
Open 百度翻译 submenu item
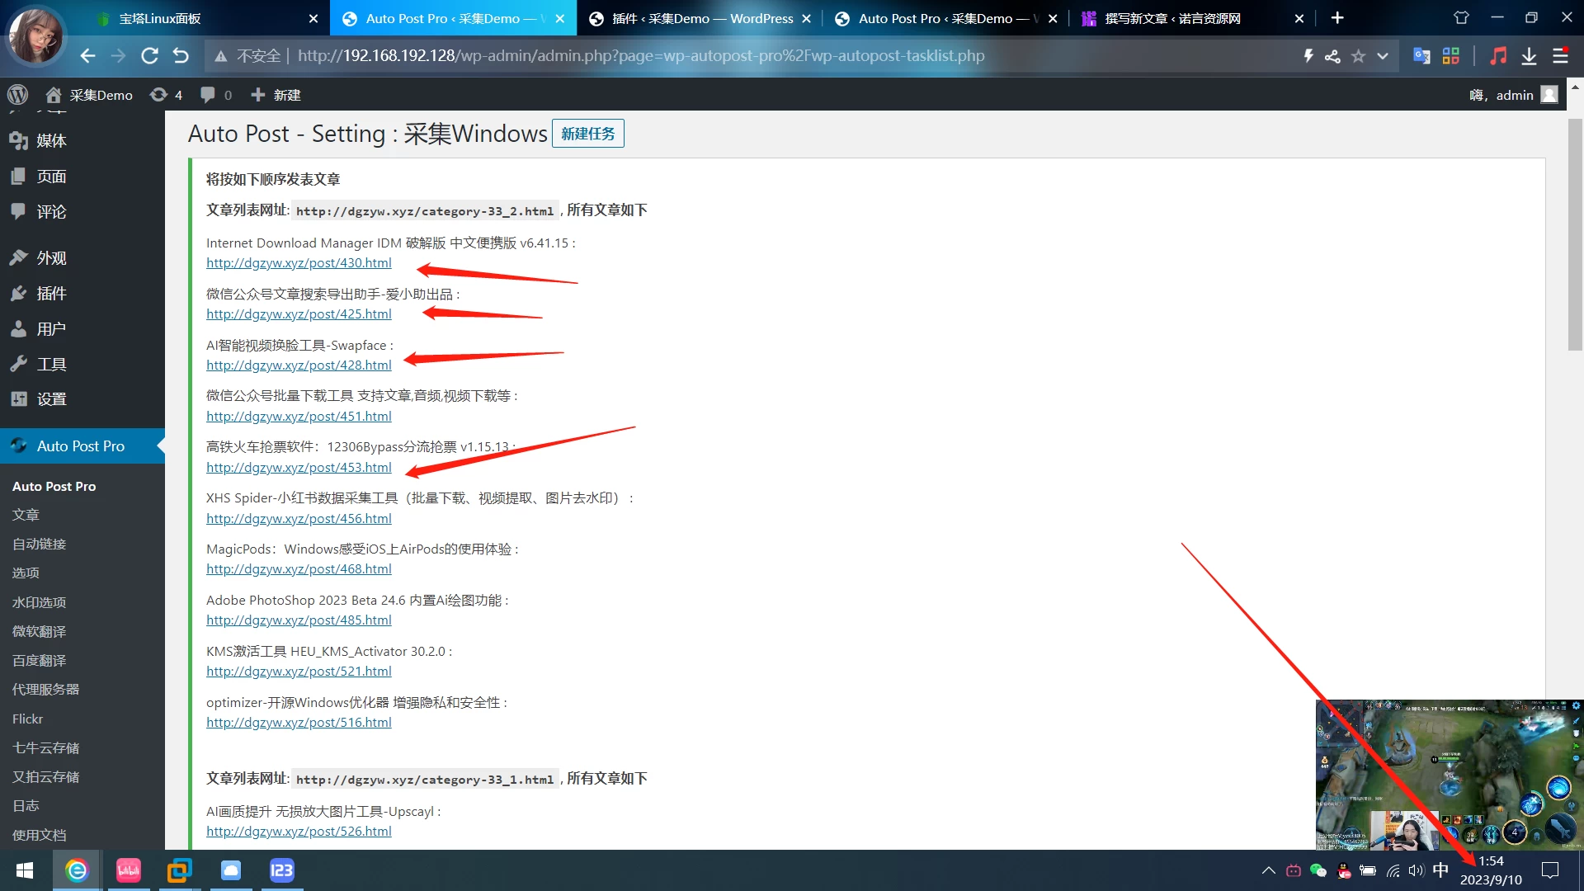tap(39, 661)
